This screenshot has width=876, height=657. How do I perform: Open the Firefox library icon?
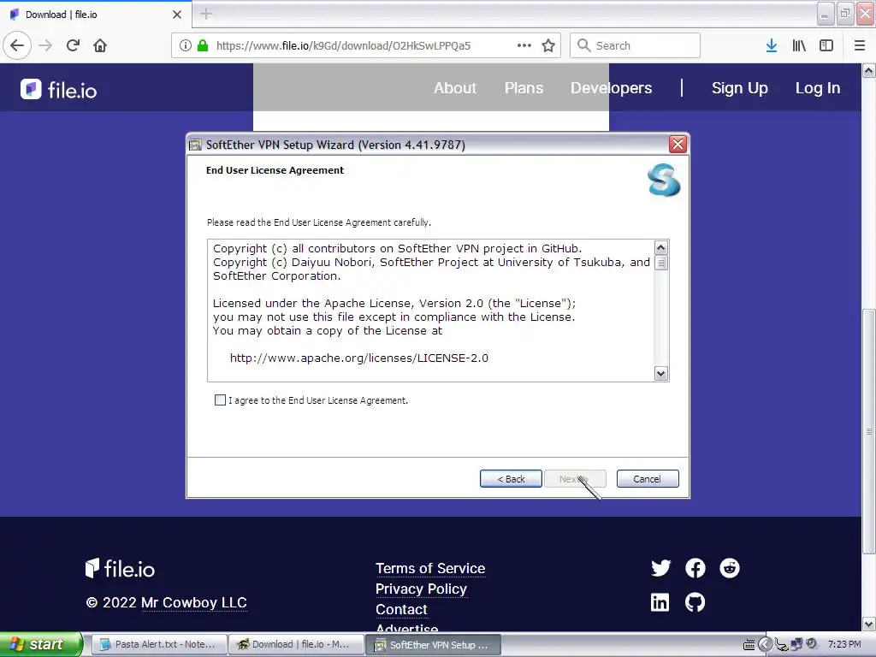(799, 45)
